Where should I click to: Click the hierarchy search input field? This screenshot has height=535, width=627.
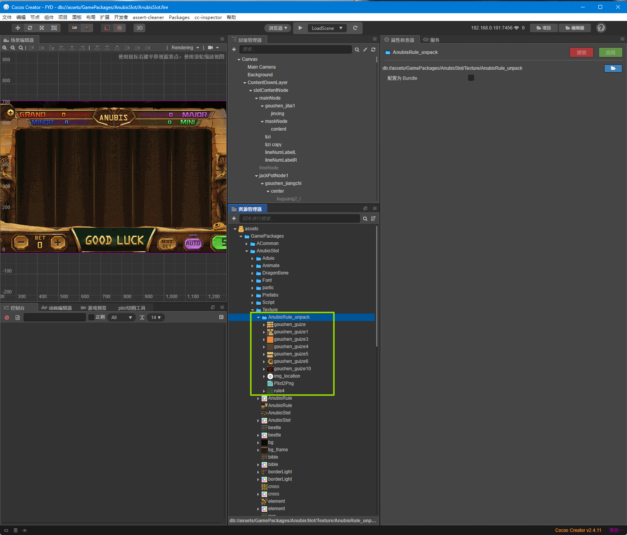tap(295, 49)
